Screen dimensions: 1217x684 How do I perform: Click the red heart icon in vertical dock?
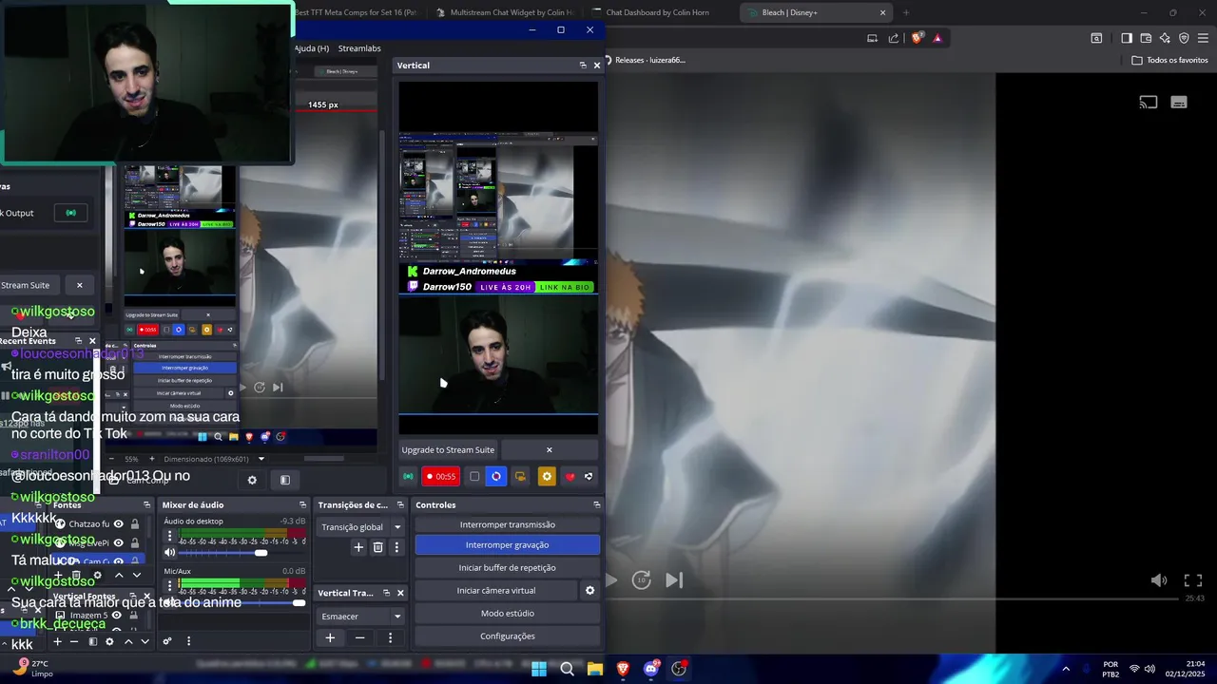[570, 477]
